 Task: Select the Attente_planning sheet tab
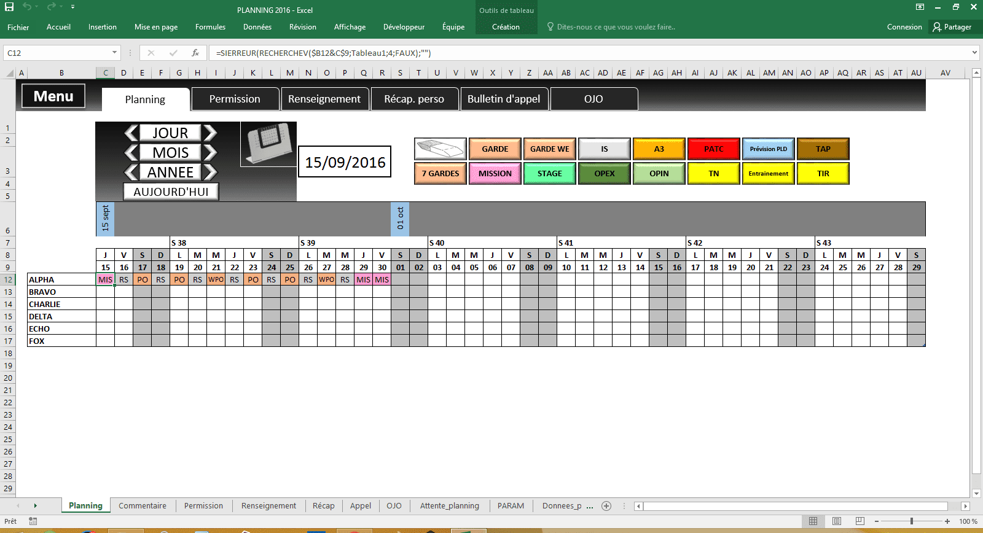click(450, 506)
